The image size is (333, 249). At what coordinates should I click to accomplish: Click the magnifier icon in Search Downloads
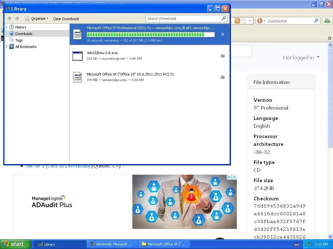tap(224, 18)
